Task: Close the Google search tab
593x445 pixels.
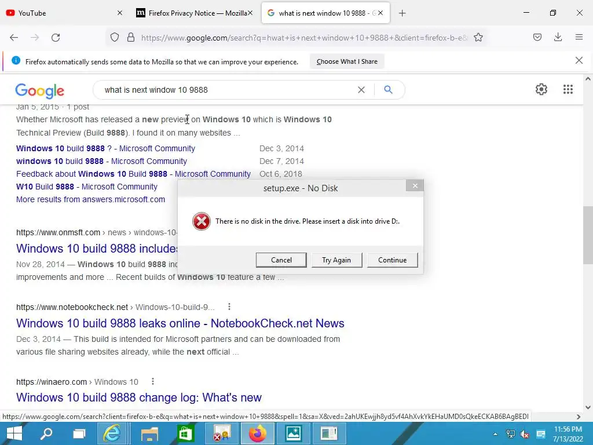Action: 380,13
